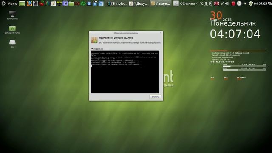The image size is (272, 153).
Task: Open keyboard layout UK flag indicator
Action: coord(216,3)
